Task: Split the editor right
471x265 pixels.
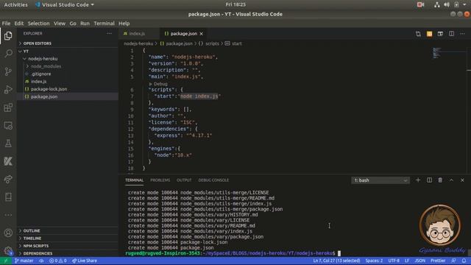Action: click(451, 34)
